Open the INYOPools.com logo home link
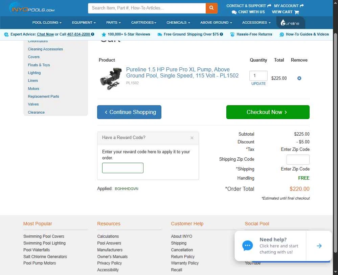The width and height of the screenshot is (338, 275). (32, 8)
